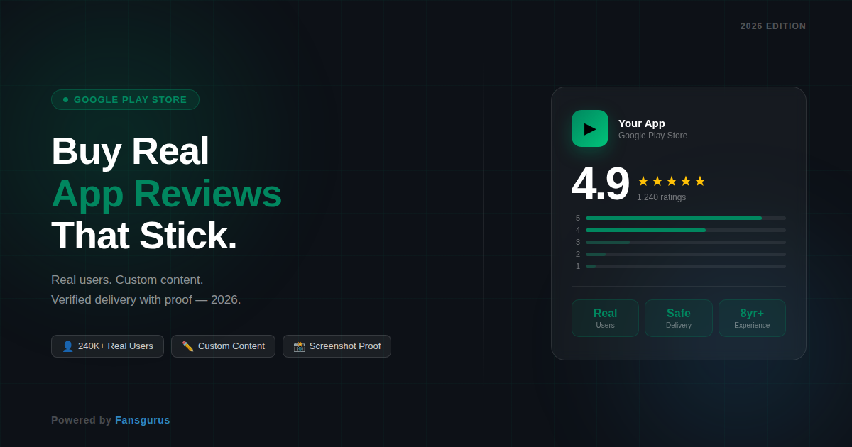The width and height of the screenshot is (852, 447).
Task: Click the green play app icon
Action: (590, 128)
